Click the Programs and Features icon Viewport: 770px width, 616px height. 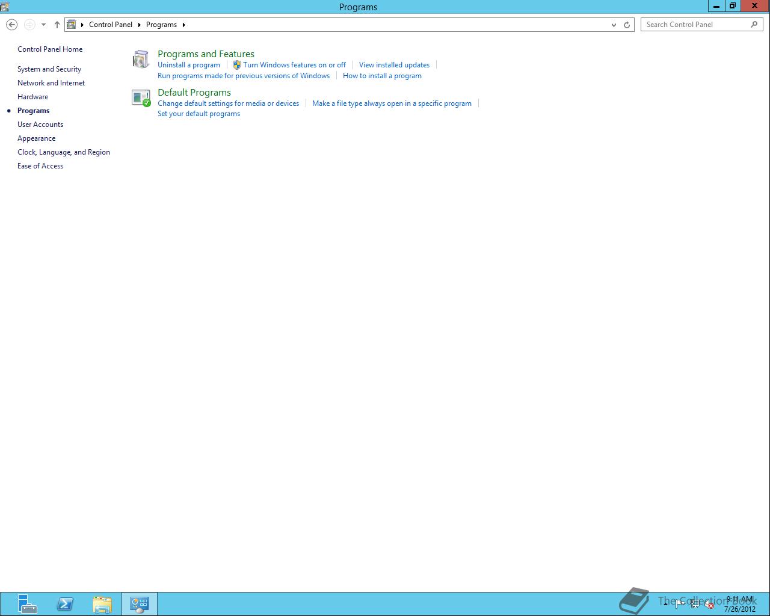pyautogui.click(x=141, y=60)
